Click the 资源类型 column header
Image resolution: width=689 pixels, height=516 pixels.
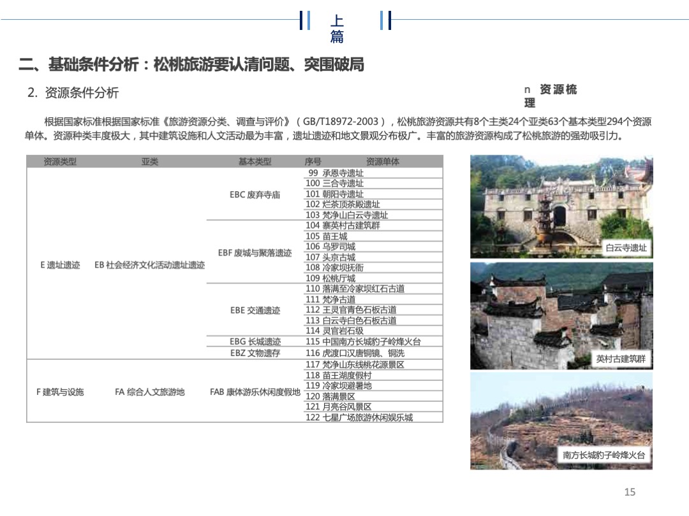click(57, 162)
